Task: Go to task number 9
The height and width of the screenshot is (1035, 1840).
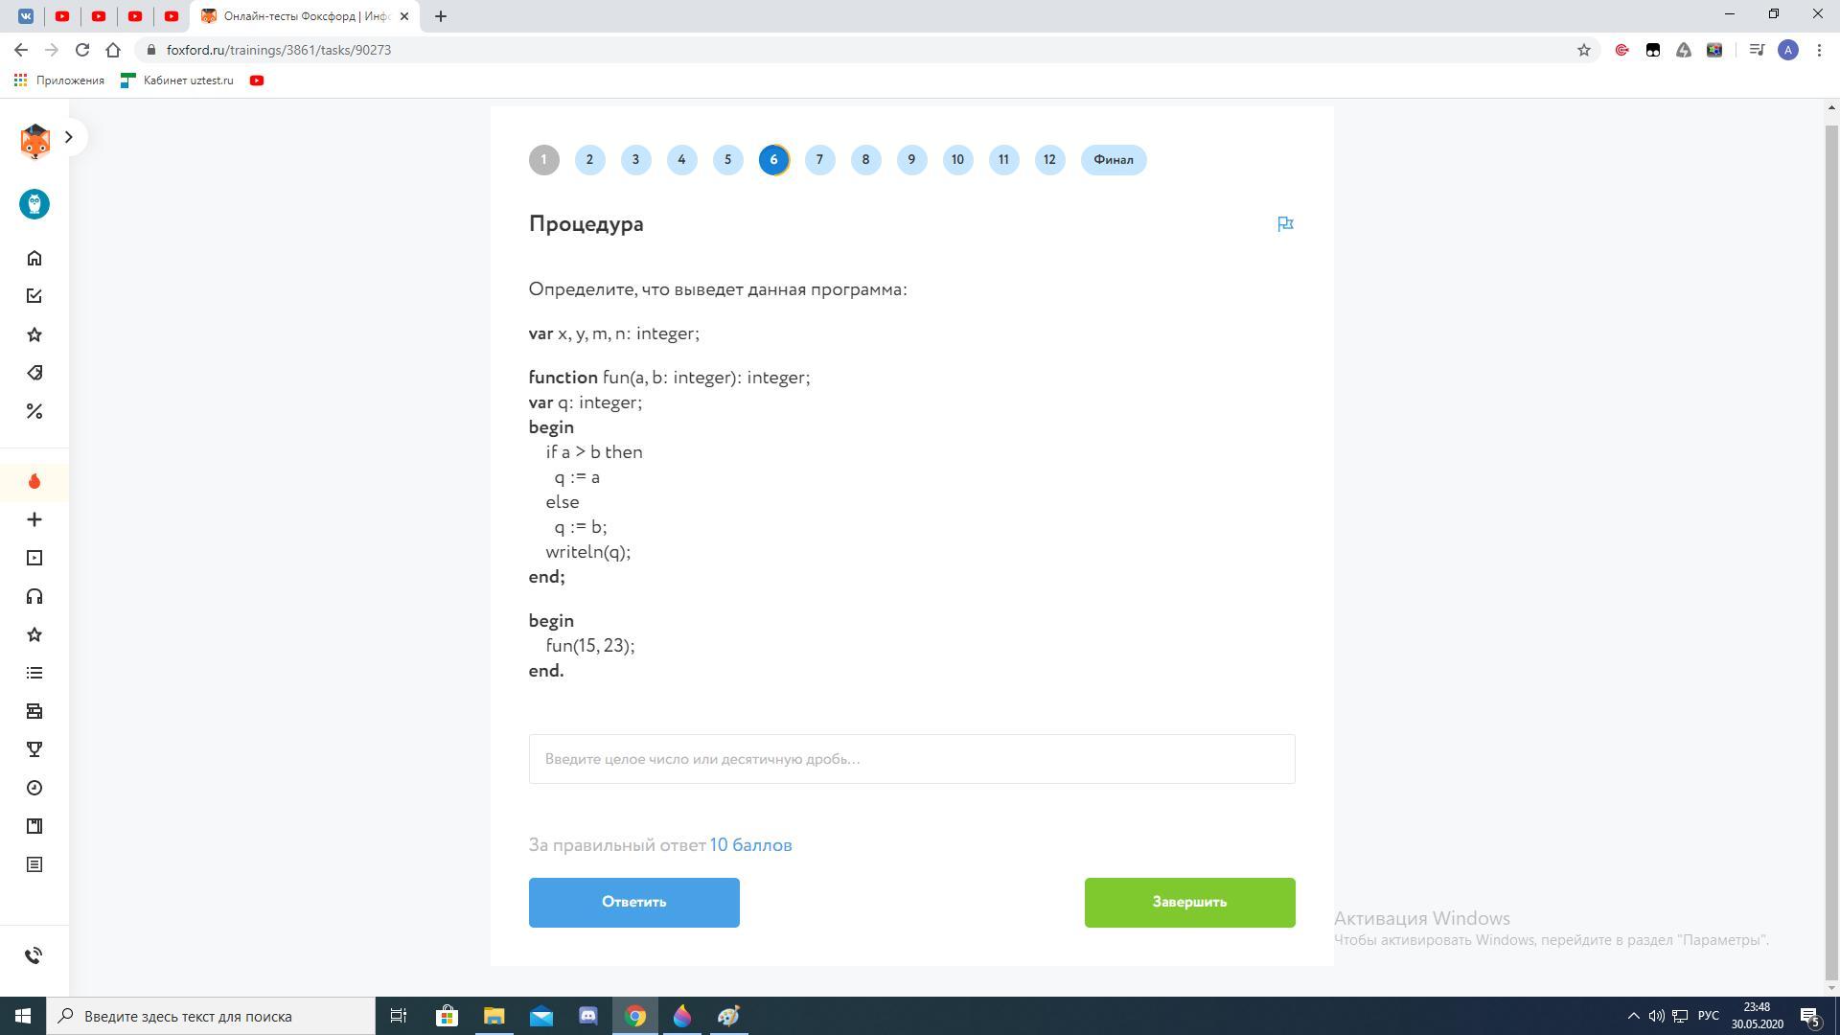Action: [x=911, y=160]
